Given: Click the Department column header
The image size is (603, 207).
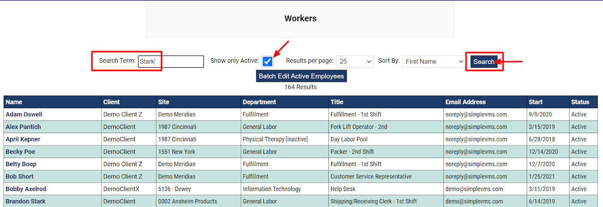Looking at the screenshot, I should coord(260,102).
